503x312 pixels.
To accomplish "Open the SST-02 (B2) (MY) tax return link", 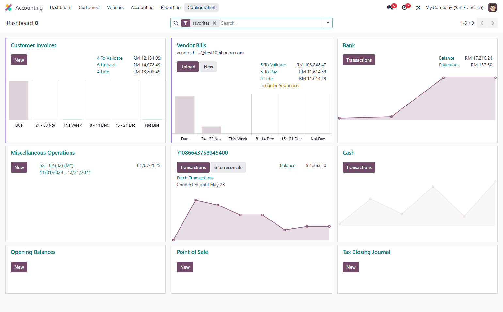I will pyautogui.click(x=65, y=169).
